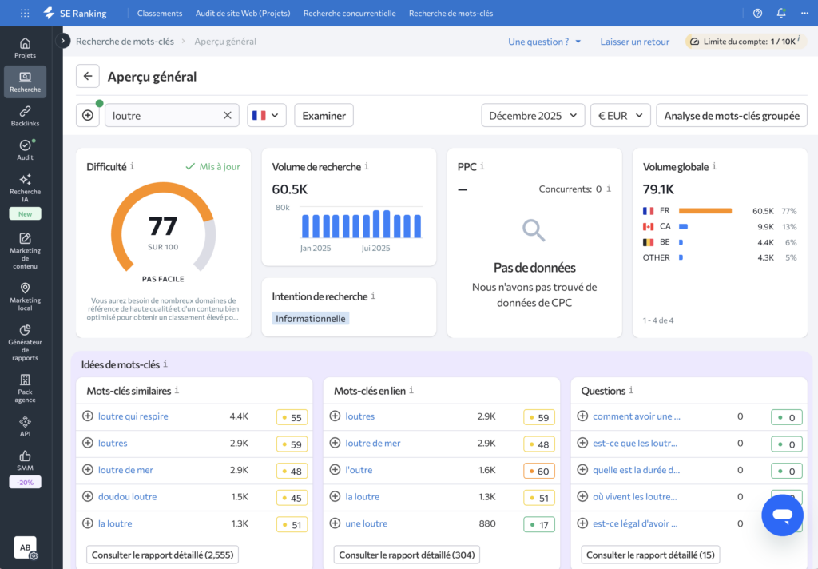Click the Examiner button
Viewport: 818px width, 569px height.
click(x=324, y=115)
